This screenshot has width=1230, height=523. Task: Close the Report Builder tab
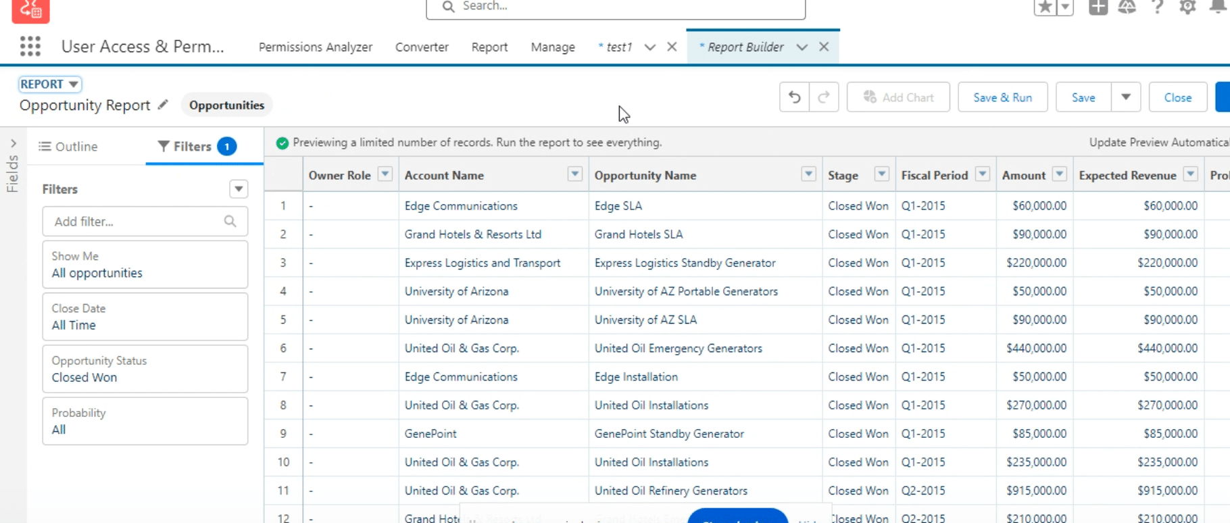tap(824, 47)
